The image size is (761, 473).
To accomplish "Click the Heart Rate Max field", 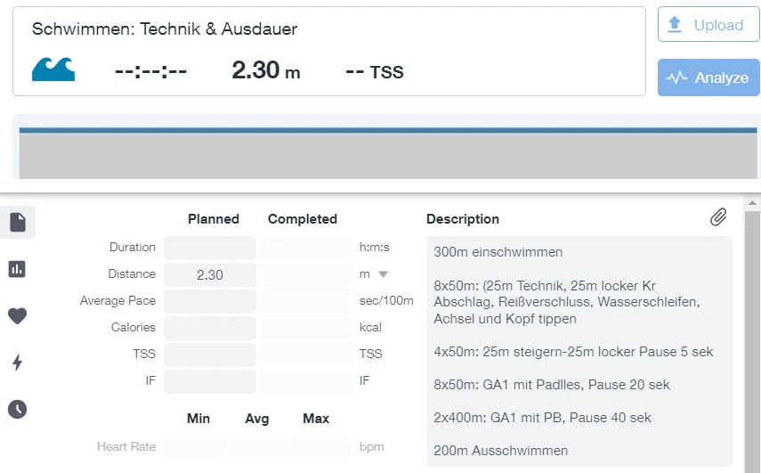I will tap(320, 446).
